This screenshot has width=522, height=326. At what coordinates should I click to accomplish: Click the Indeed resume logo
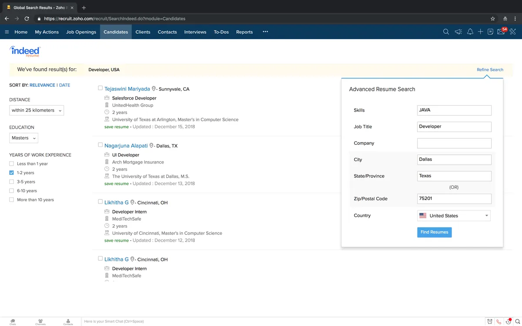25,51
